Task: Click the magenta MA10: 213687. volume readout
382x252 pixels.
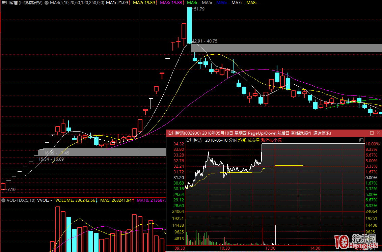Action: pyautogui.click(x=151, y=200)
